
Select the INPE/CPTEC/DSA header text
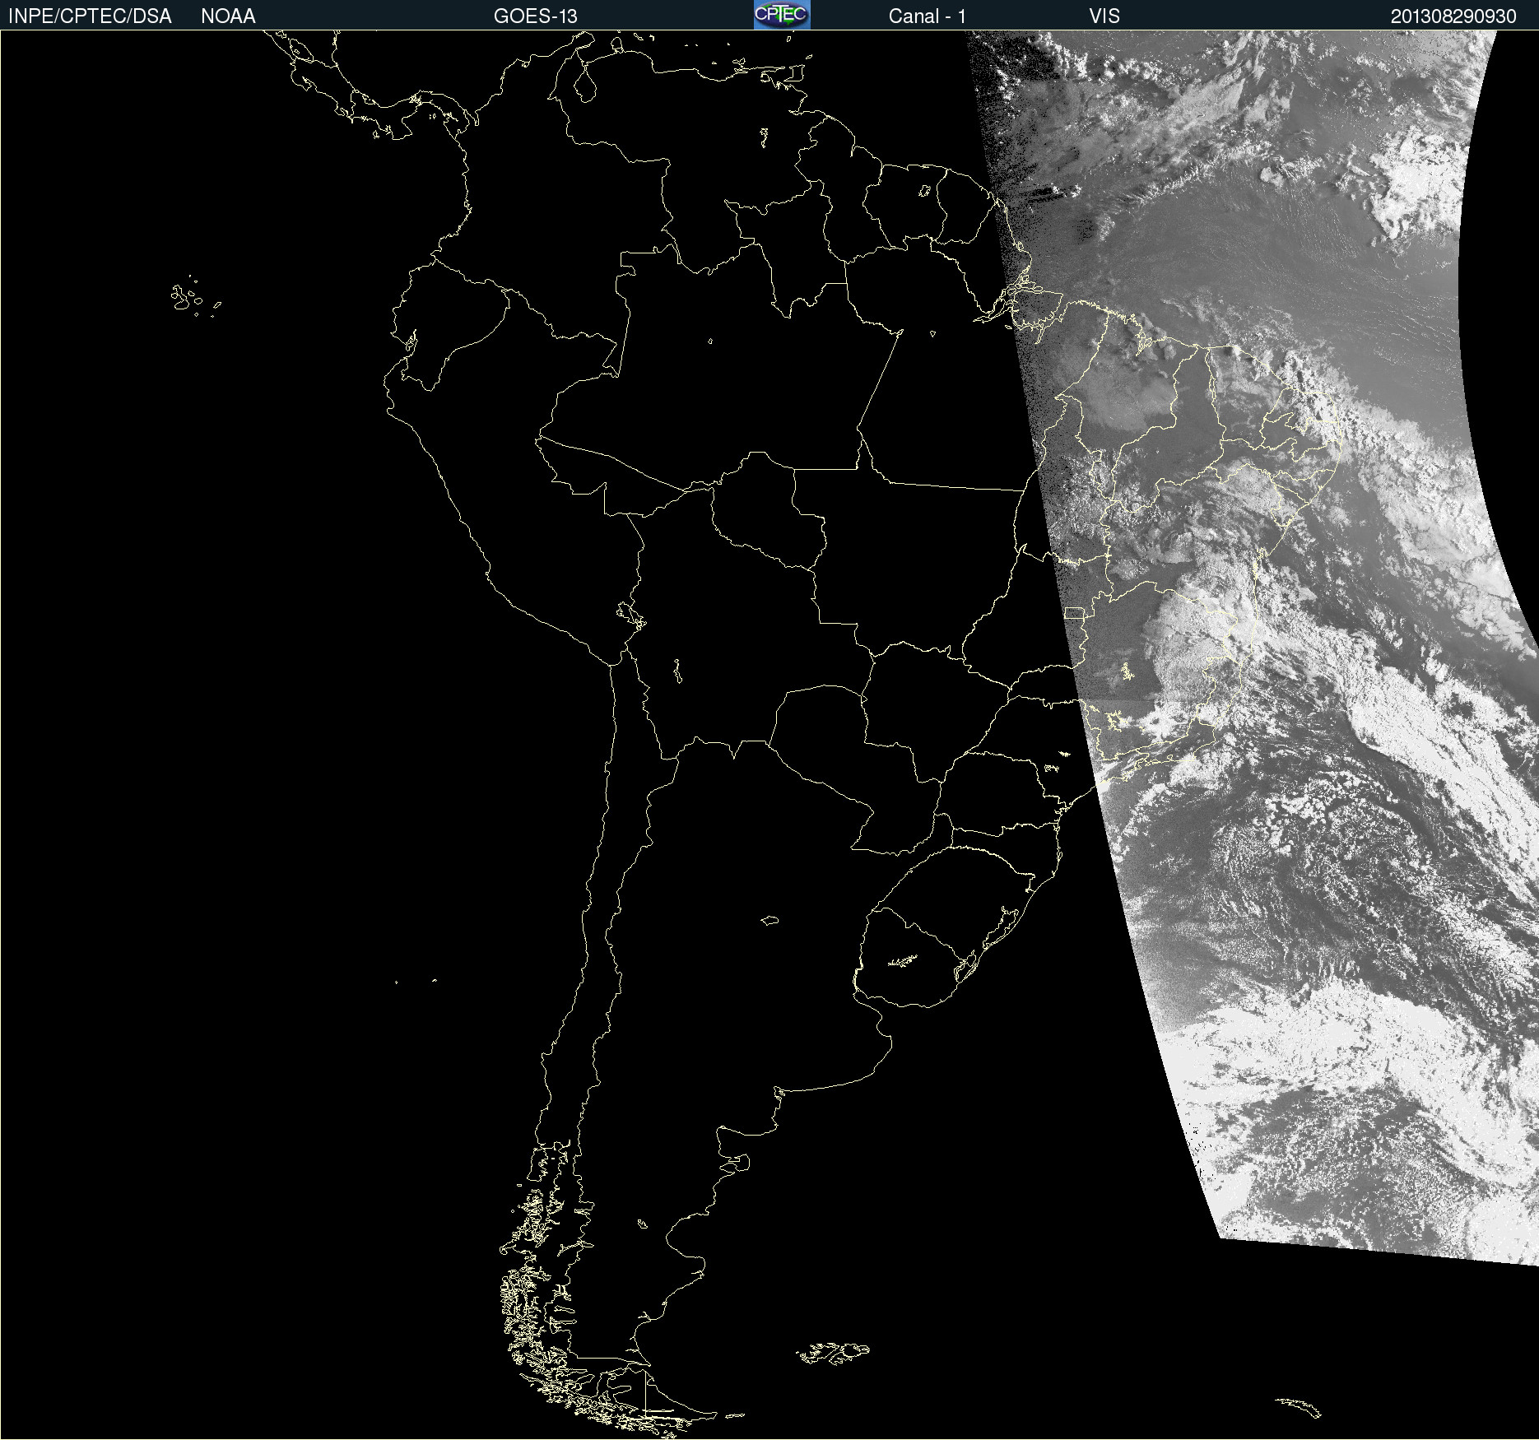pyautogui.click(x=90, y=16)
